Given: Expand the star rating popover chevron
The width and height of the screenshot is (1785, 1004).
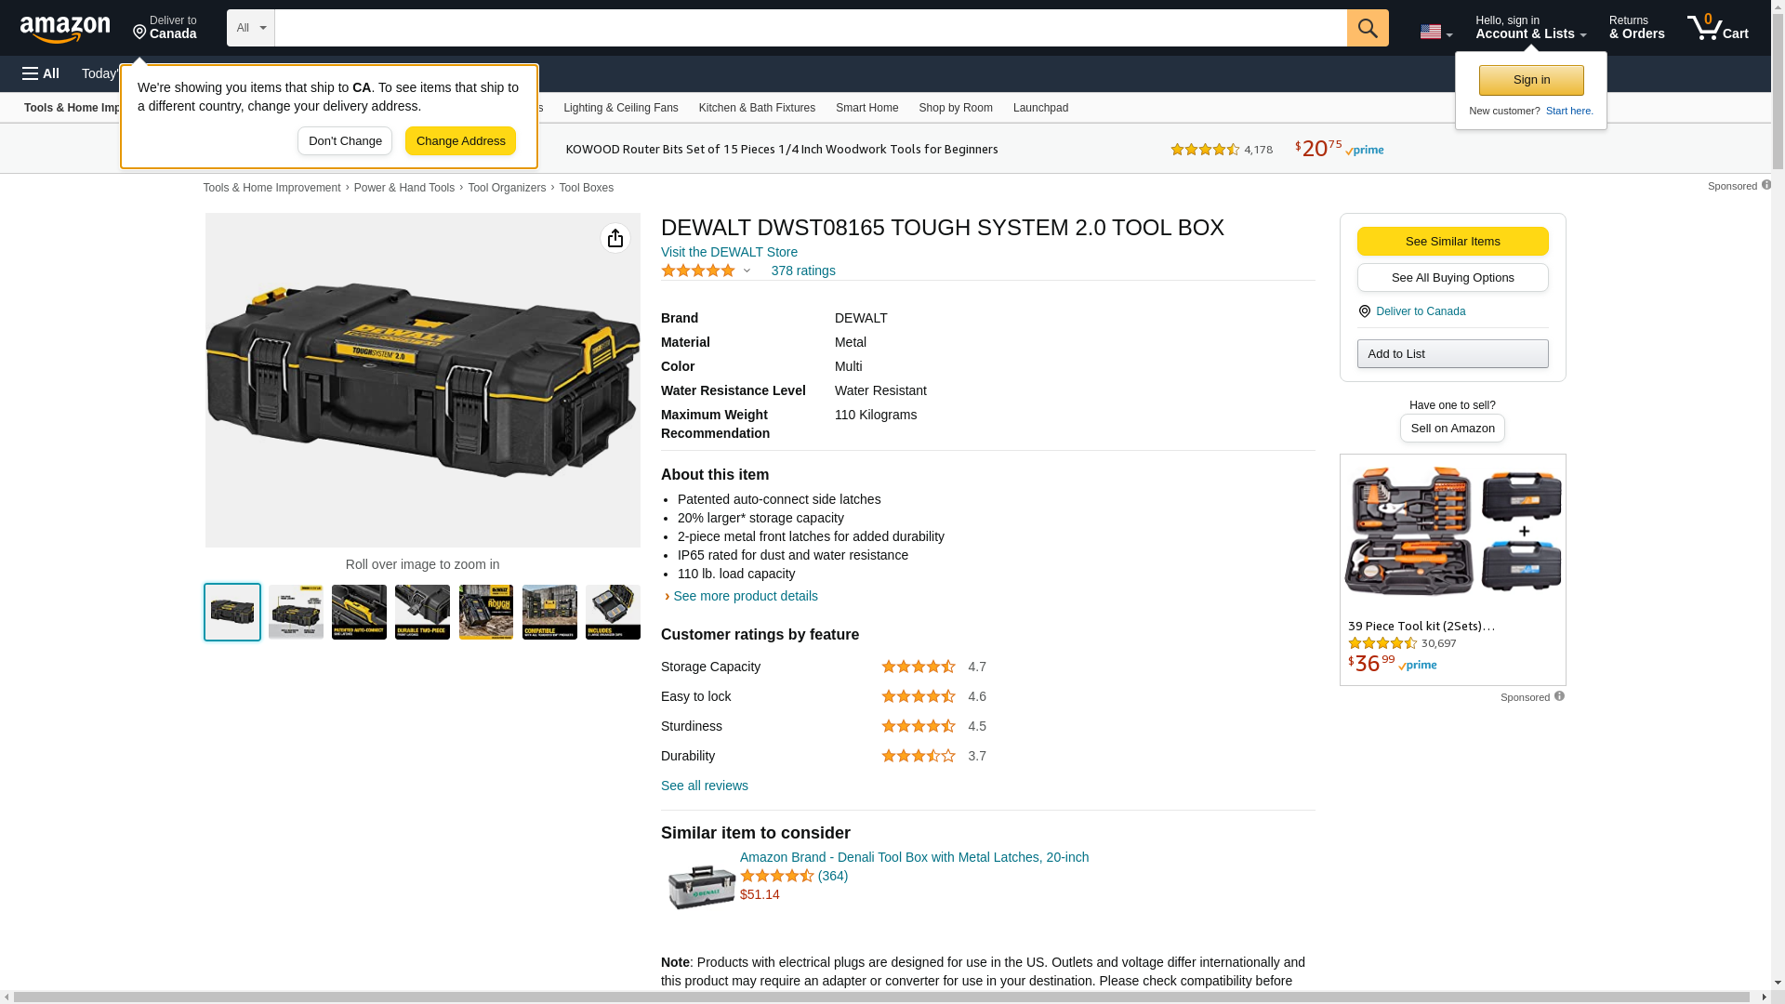Looking at the screenshot, I should click(747, 271).
